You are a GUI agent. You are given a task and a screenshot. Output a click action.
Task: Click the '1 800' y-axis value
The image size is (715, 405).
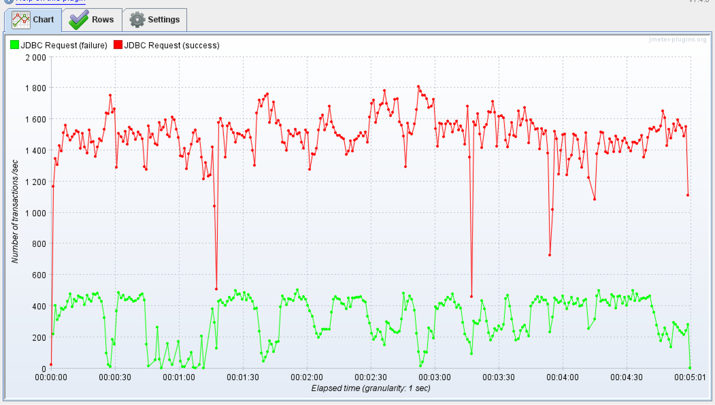[x=36, y=88]
